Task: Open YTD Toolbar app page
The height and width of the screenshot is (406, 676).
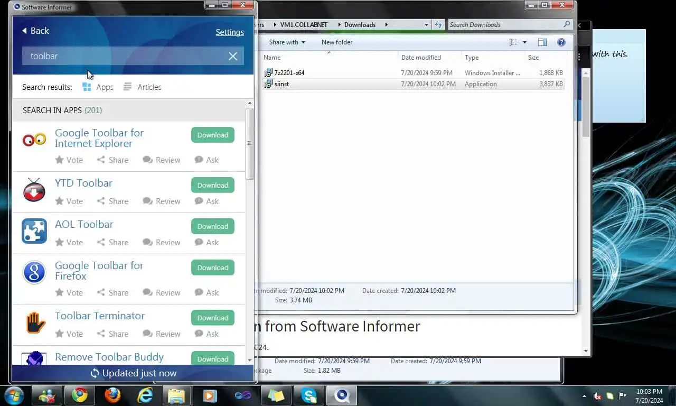Action: click(x=83, y=183)
